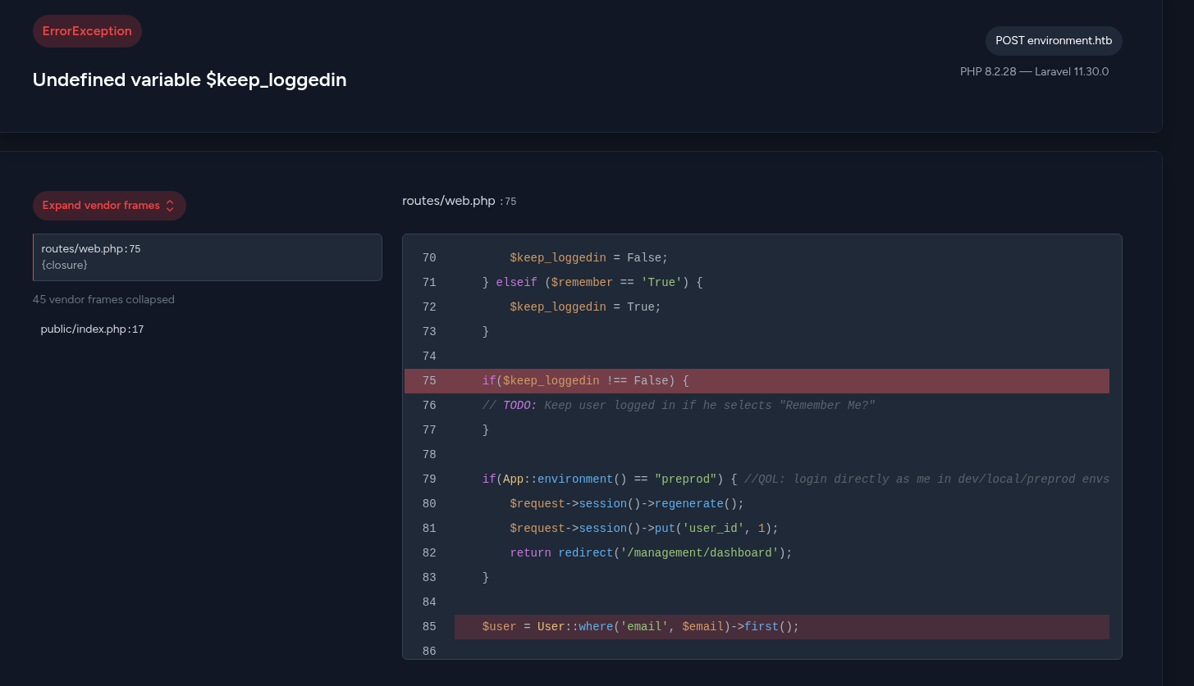This screenshot has width=1194, height=686.
Task: Open the public/index.php:17 stack frame
Action: coord(92,329)
